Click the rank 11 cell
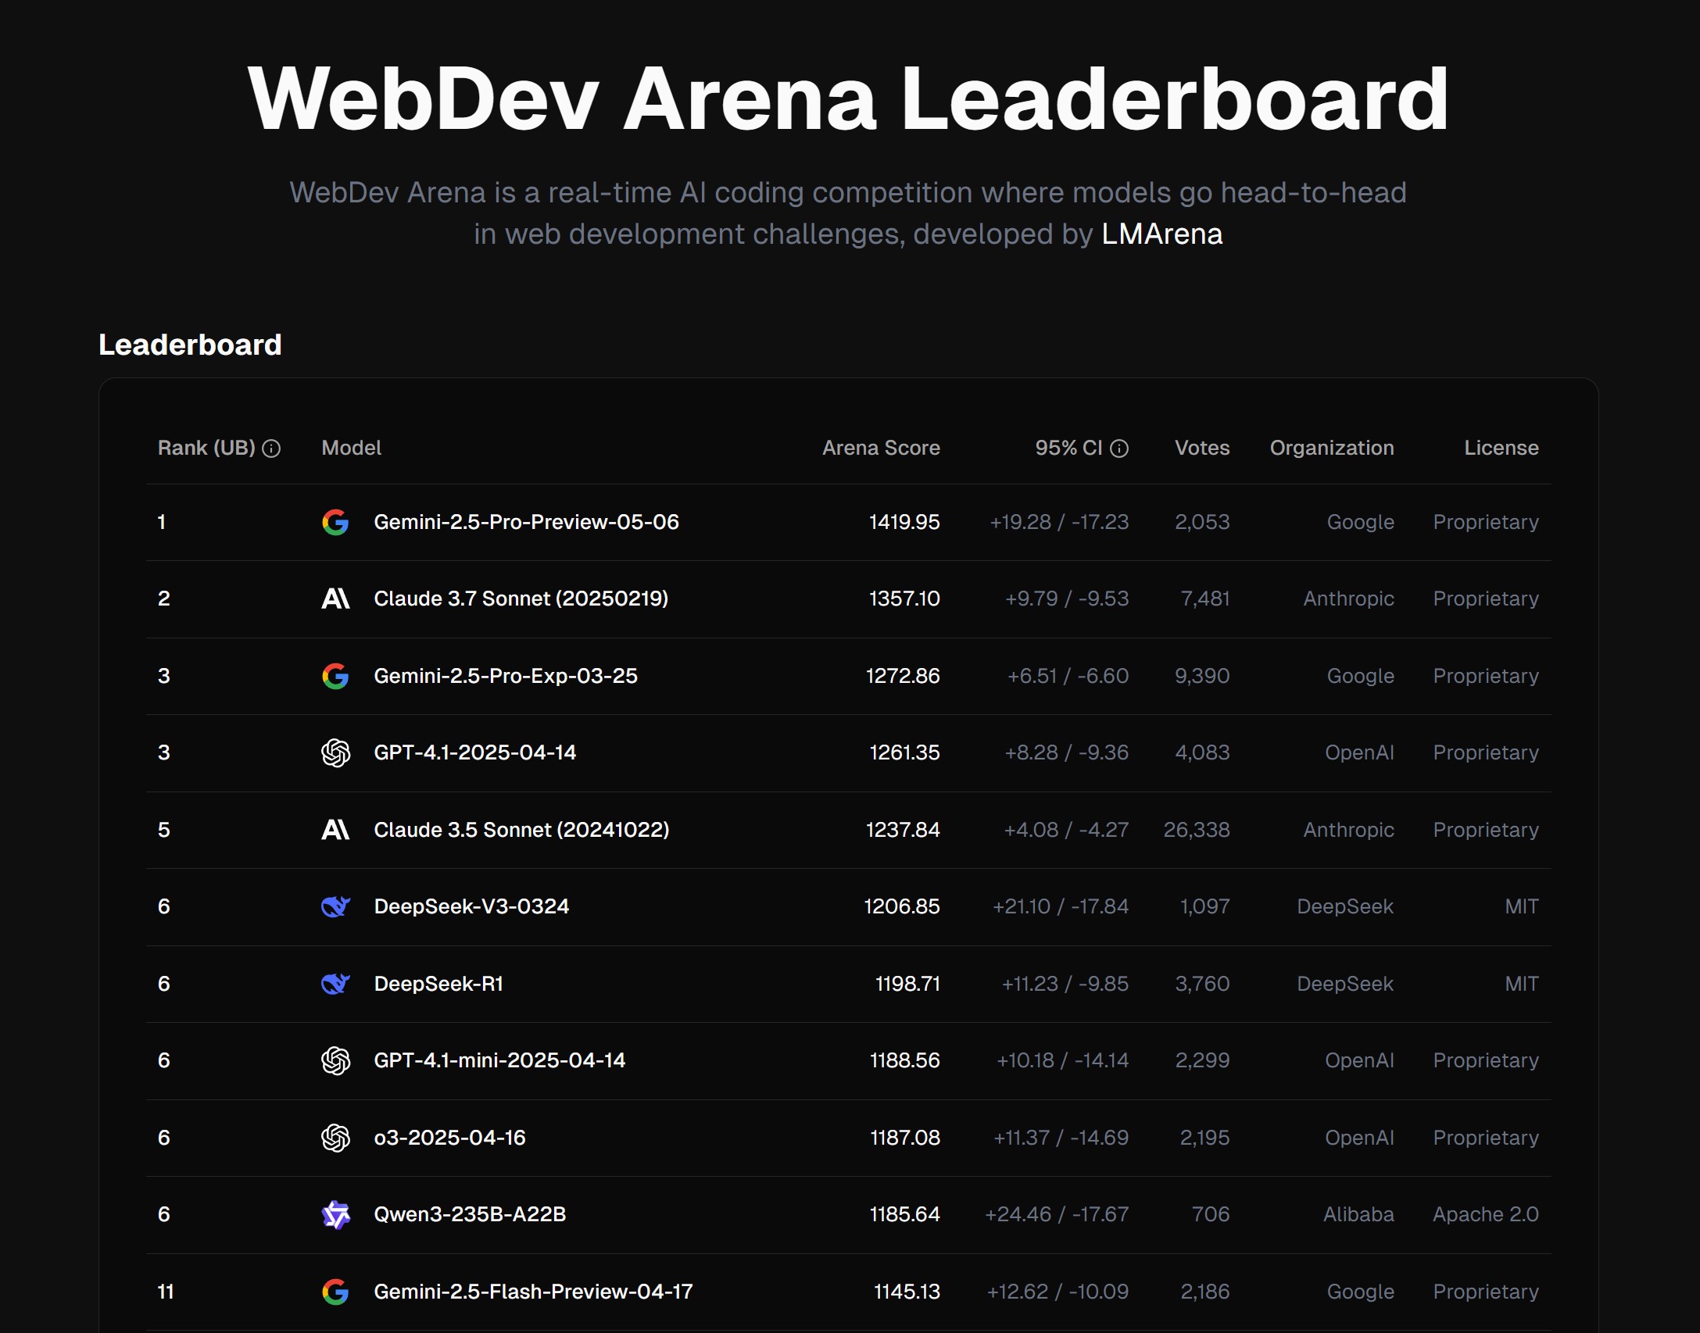This screenshot has width=1700, height=1333. tap(166, 1292)
